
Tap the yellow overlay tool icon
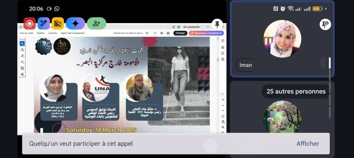(58, 24)
